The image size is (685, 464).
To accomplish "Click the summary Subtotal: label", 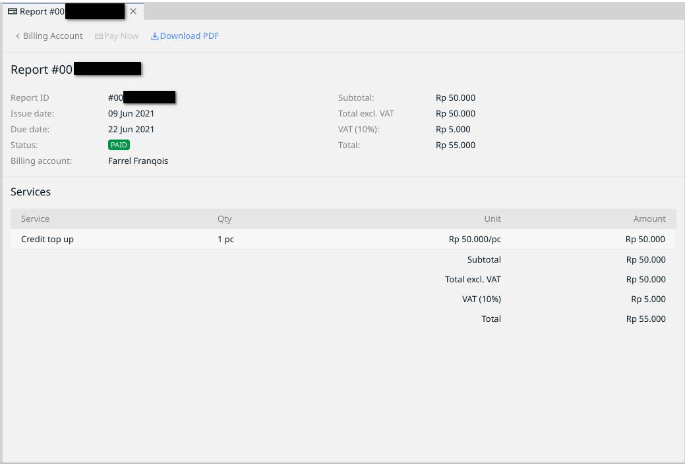I will pos(356,97).
